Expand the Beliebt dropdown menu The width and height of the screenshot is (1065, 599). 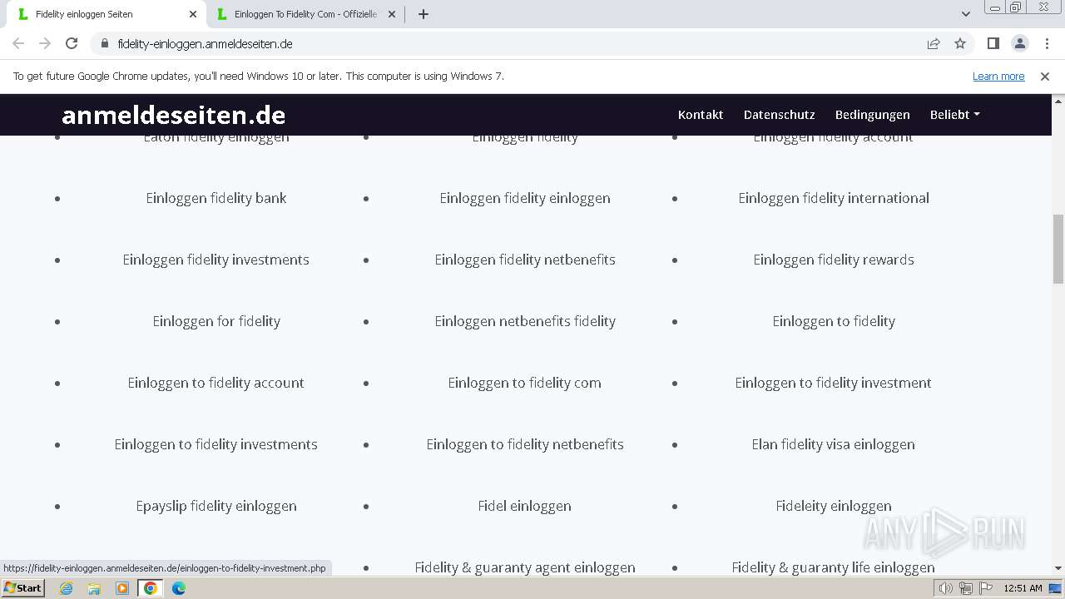pos(954,115)
